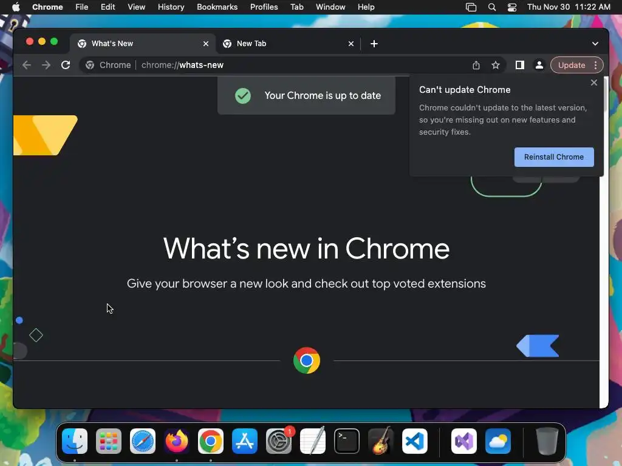Open Trash from the Dock
The height and width of the screenshot is (466, 622).
coord(547,441)
